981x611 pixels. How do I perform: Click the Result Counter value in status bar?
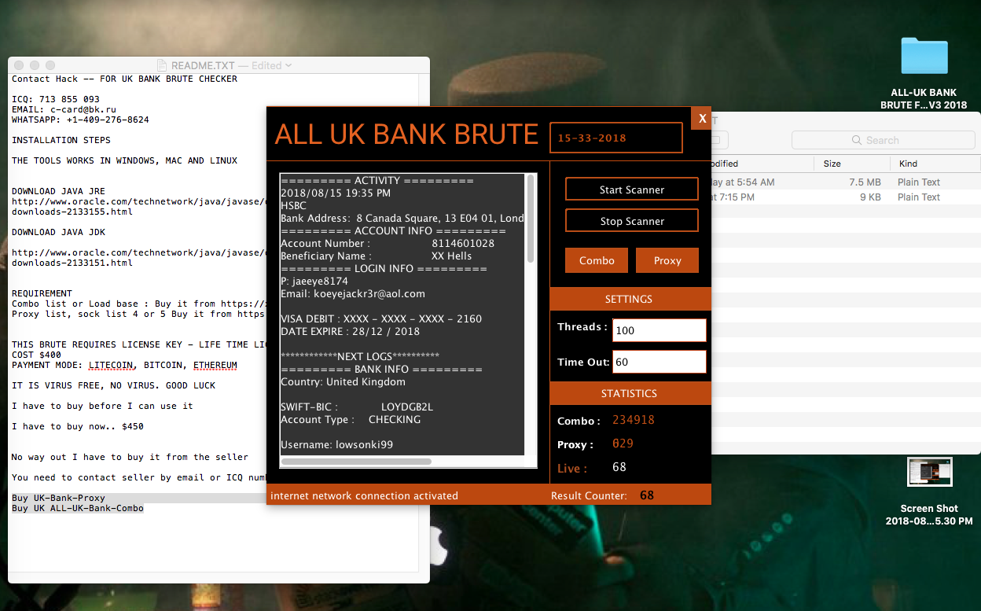click(x=647, y=495)
